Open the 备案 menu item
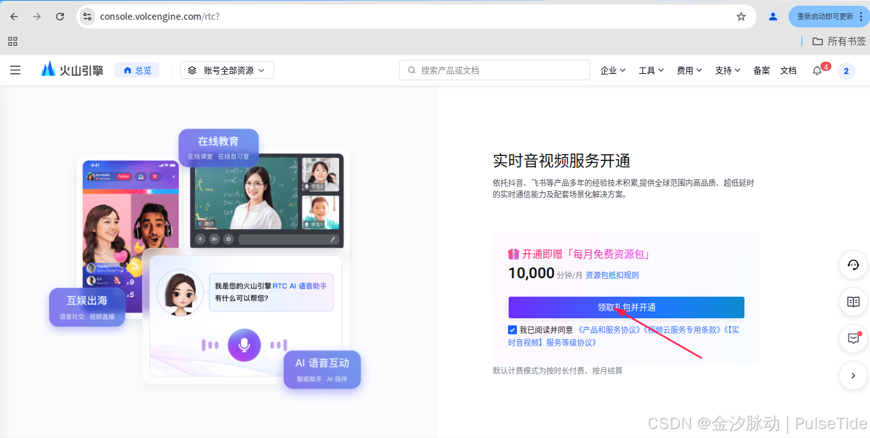Image resolution: width=870 pixels, height=438 pixels. pyautogui.click(x=762, y=71)
